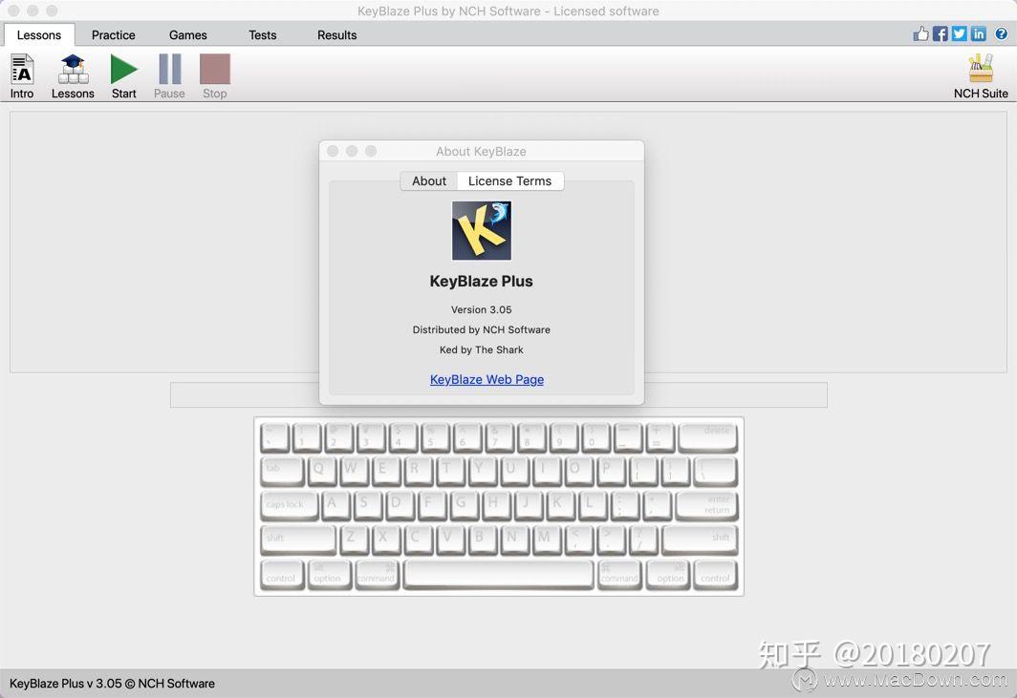Open the Lessons icon in the toolbar
Screen dimensions: 1017x698
tap(72, 74)
